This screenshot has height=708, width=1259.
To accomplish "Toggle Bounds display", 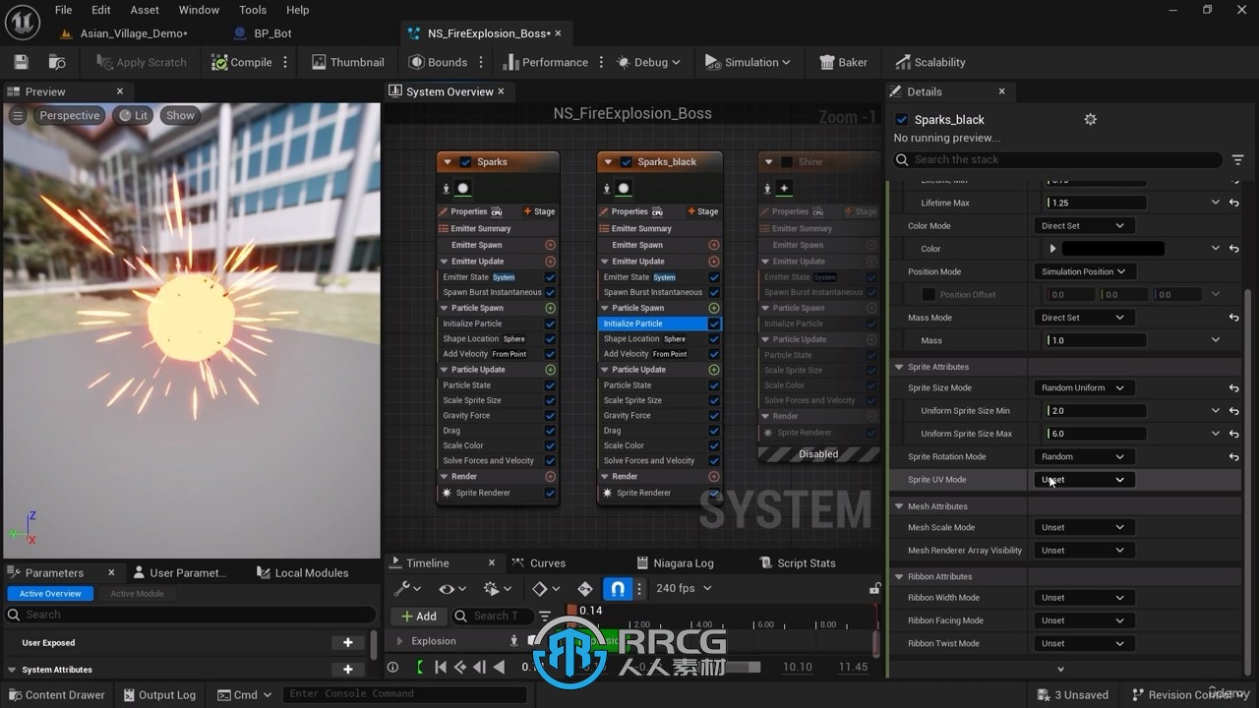I will point(438,62).
